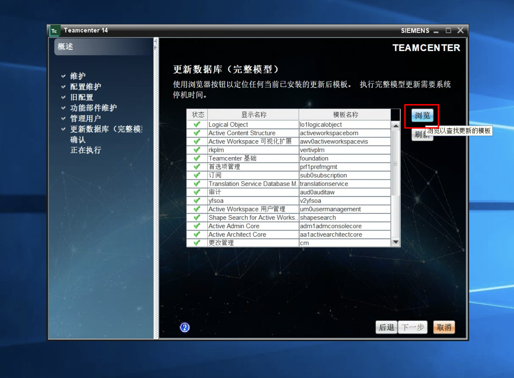This screenshot has width=514, height=378.
Task: Click green check icon for Teamcenter 基础
Action: click(x=197, y=158)
